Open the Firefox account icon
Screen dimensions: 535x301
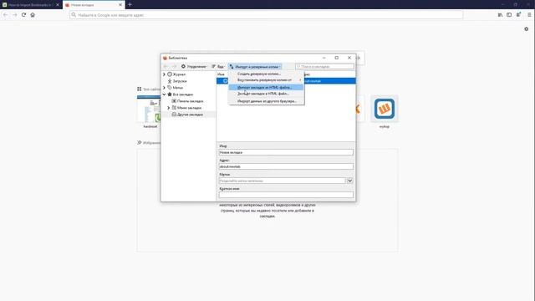click(518, 15)
